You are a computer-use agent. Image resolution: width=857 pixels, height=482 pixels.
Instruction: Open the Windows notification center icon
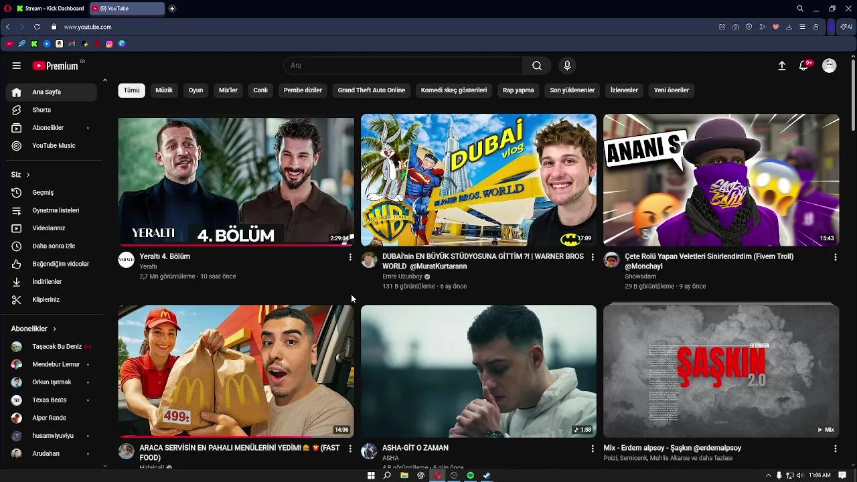coord(842,475)
